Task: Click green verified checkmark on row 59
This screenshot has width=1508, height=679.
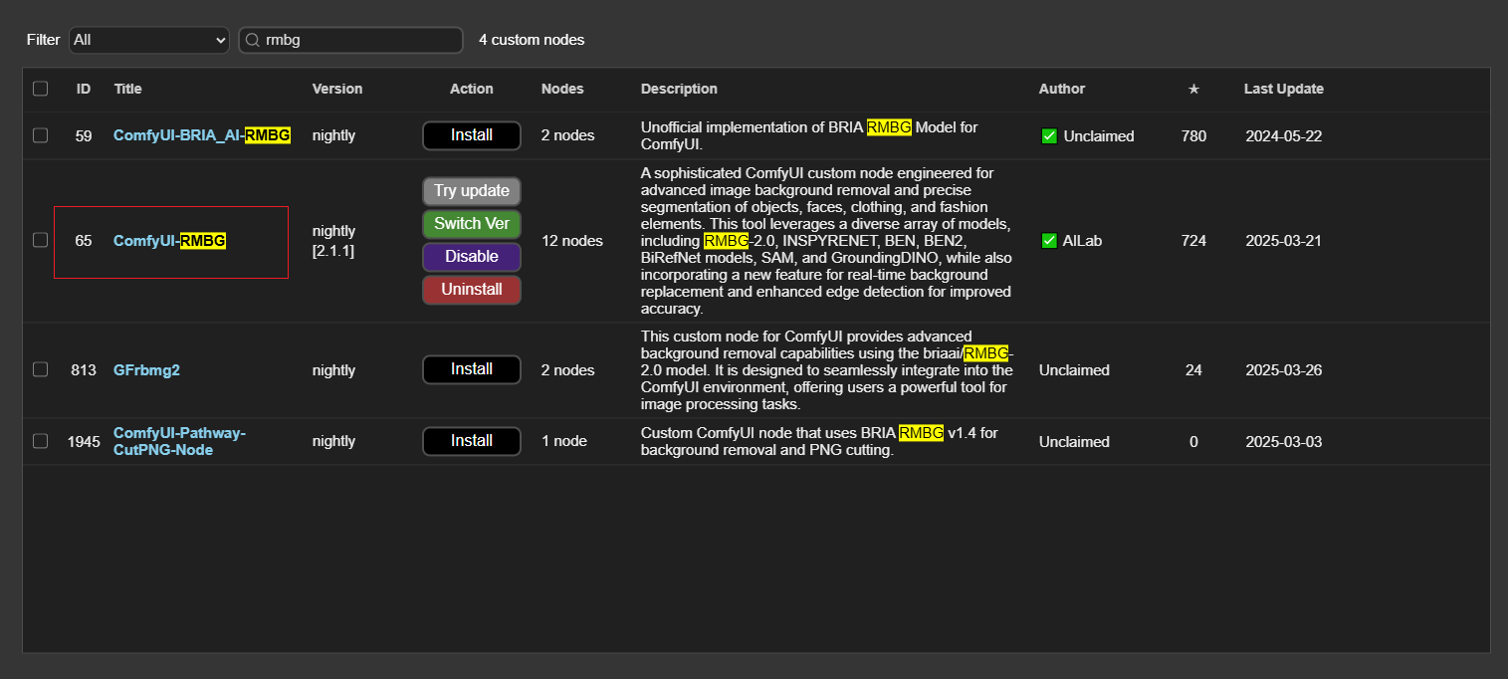Action: tap(1048, 135)
